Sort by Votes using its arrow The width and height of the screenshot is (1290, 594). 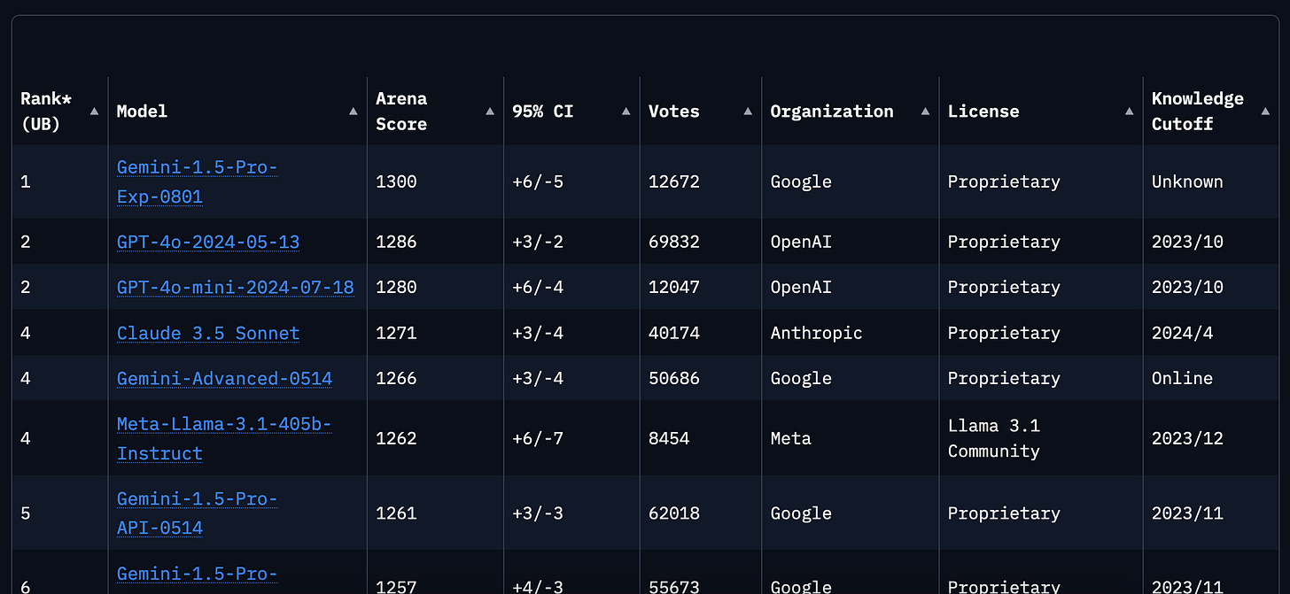tap(748, 112)
